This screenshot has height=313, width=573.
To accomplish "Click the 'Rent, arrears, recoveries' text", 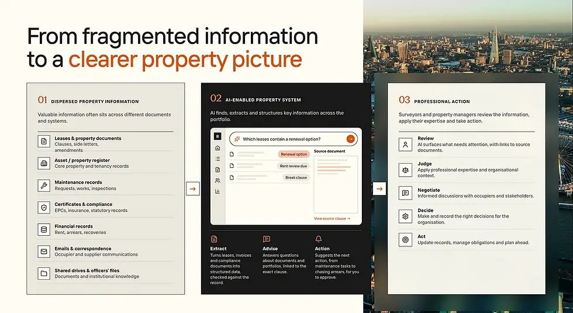I will pos(81,232).
